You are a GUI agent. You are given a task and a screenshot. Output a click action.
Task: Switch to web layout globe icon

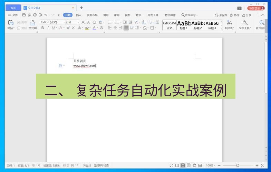194,165
